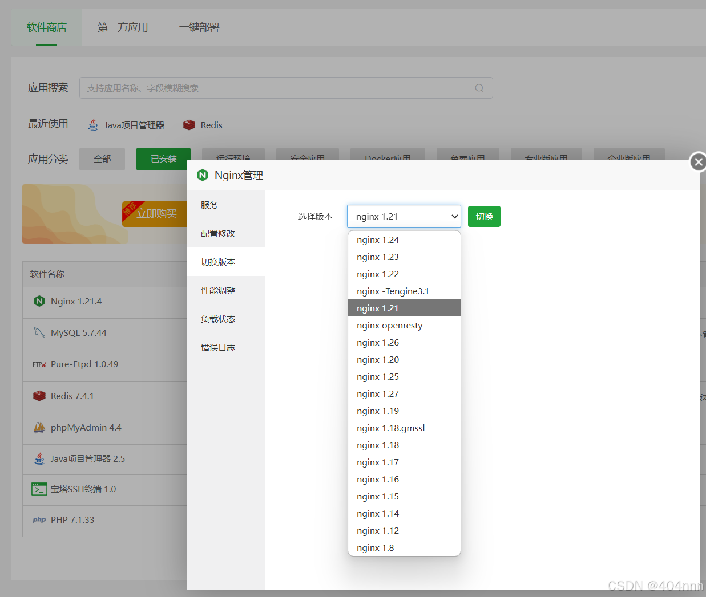Open 性能调整 sidebar tab
This screenshot has height=597, width=706.
pos(226,290)
